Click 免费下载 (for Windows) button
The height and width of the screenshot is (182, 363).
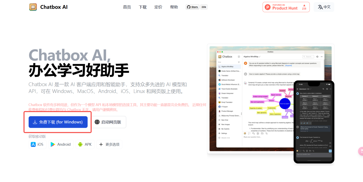point(58,122)
